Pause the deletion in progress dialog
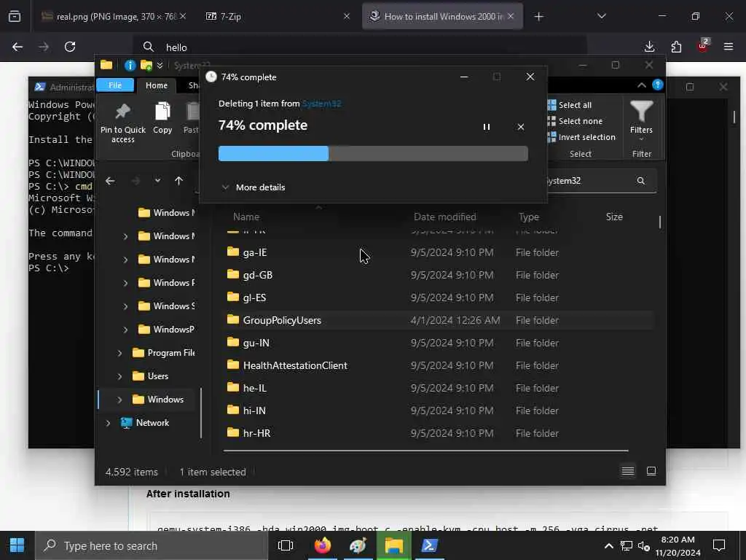 pos(486,127)
